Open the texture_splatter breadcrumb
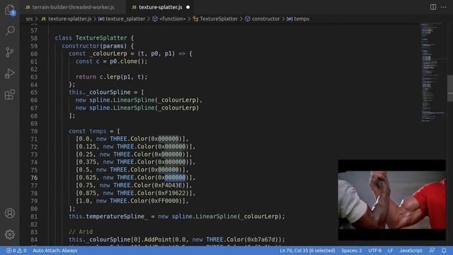The height and width of the screenshot is (255, 453). 122,19
